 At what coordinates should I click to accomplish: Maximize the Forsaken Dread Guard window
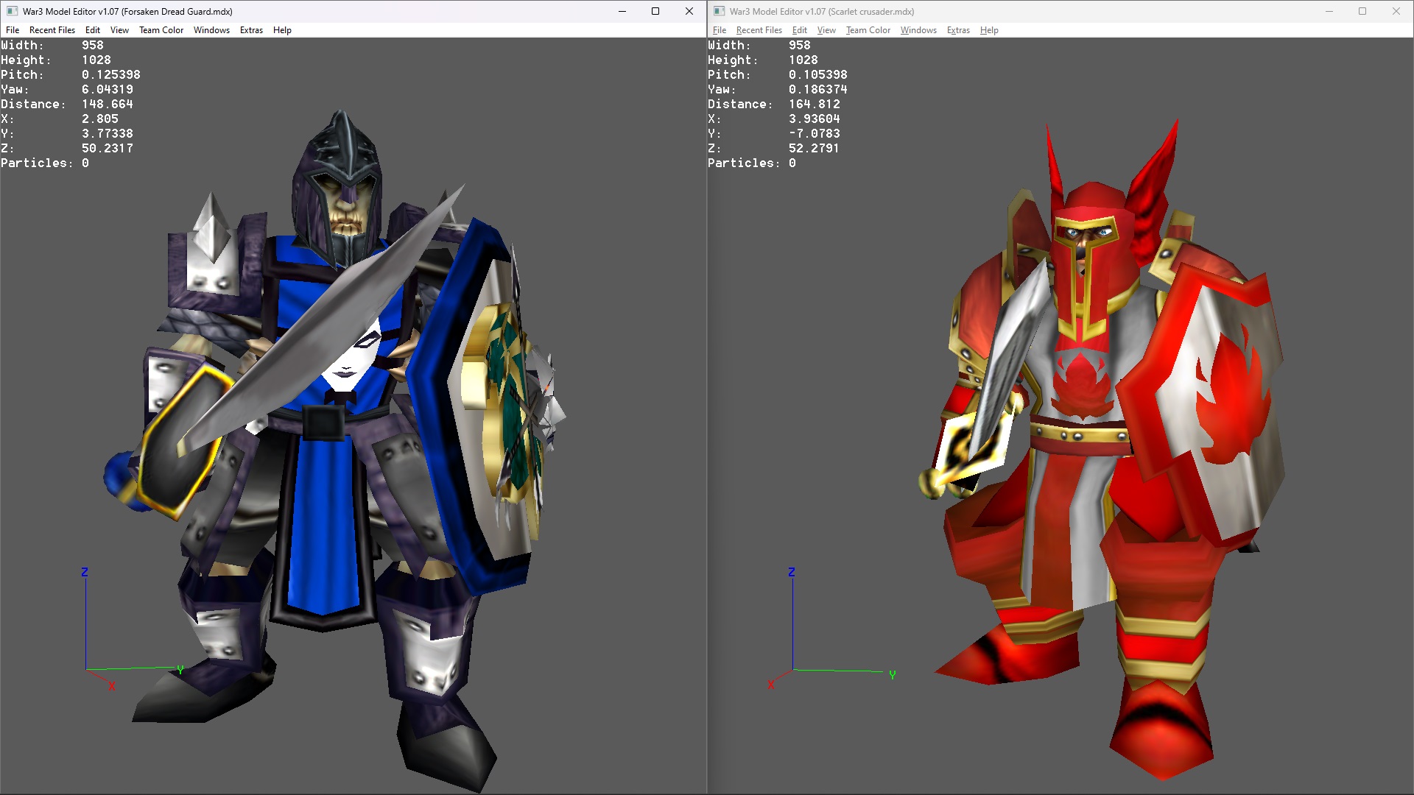655,11
